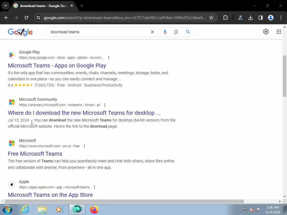This screenshot has height=215, width=287.
Task: Open Windows Media Player from taskbar
Action: coord(60,209)
